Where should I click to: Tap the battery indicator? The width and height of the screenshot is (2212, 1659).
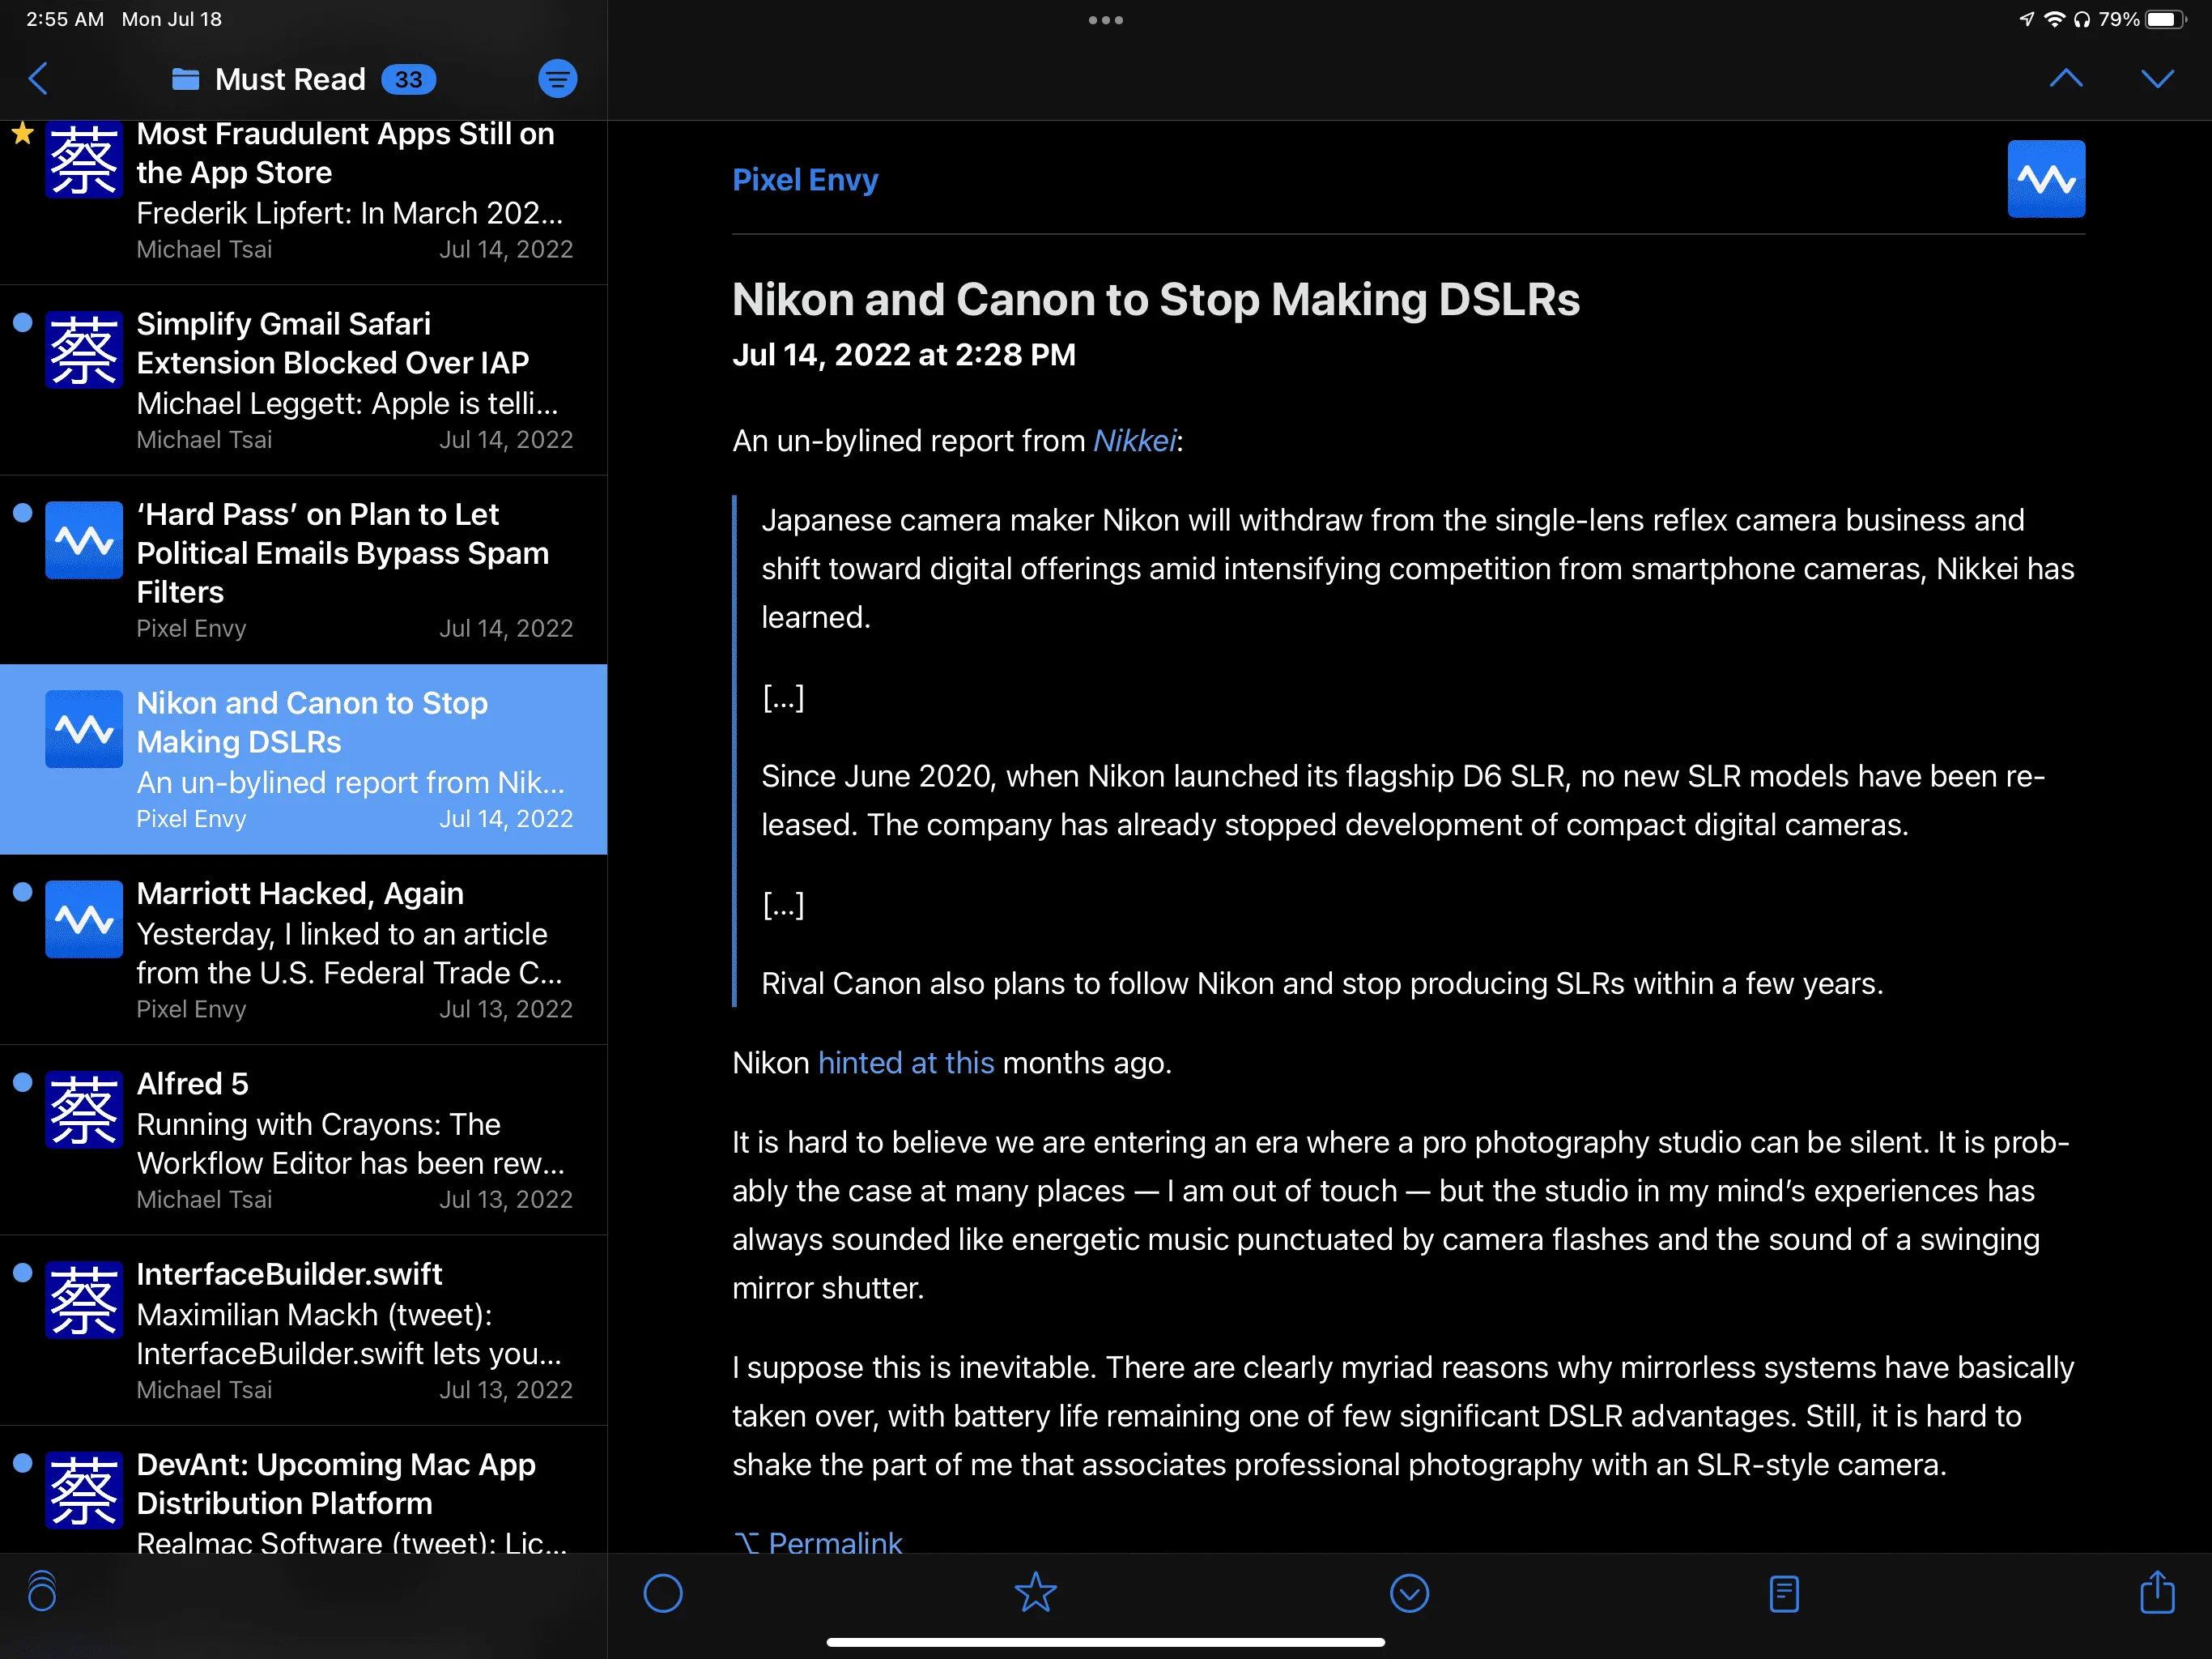click(x=2166, y=19)
